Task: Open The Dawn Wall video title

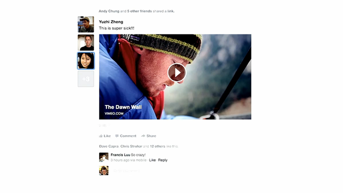Action: [123, 107]
